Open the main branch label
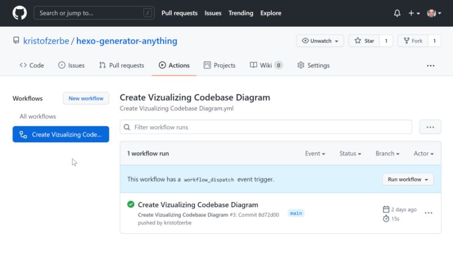 (x=296, y=213)
